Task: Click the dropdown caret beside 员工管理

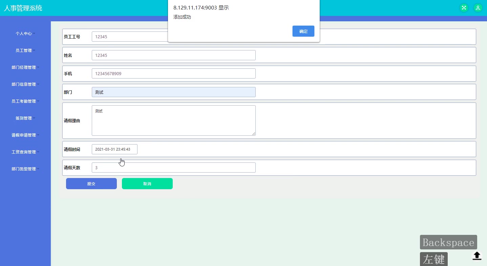Action: 34,50
